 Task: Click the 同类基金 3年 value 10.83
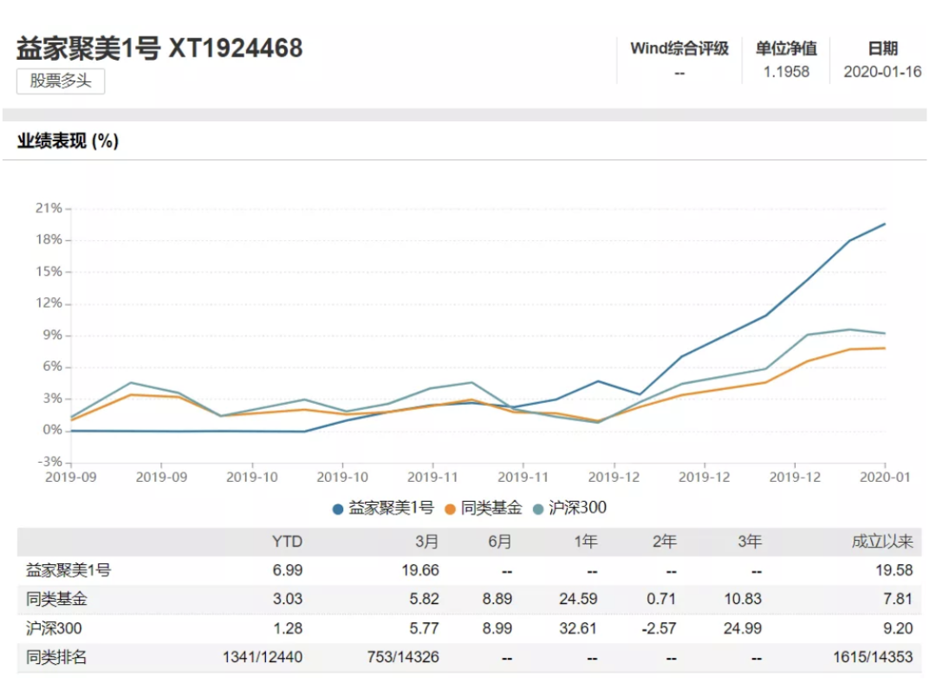744,599
